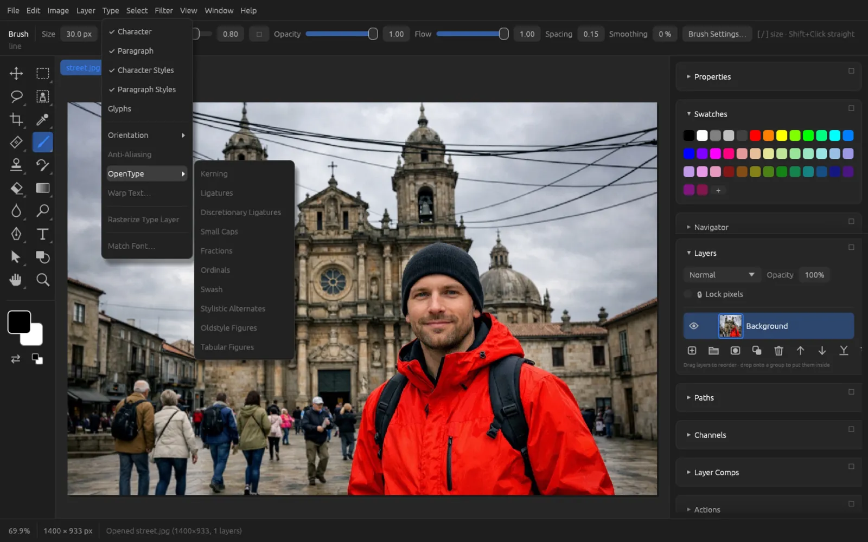Viewport: 868px width, 542px height.
Task: Click the Background layer thumbnail
Action: pyautogui.click(x=730, y=326)
